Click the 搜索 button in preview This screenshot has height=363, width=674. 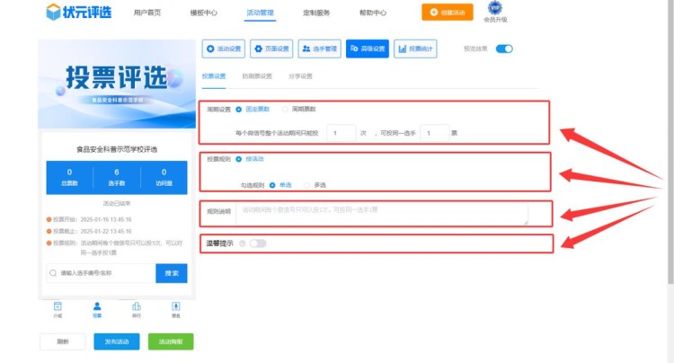click(172, 272)
